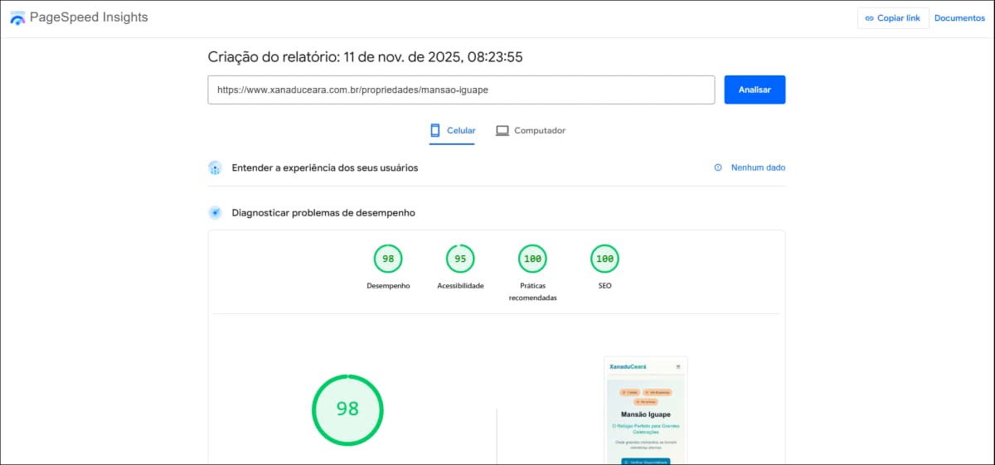Click the URL input field
995x465 pixels.
(461, 90)
